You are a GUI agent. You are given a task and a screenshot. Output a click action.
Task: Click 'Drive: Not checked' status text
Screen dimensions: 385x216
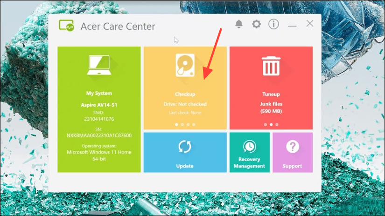(x=185, y=104)
